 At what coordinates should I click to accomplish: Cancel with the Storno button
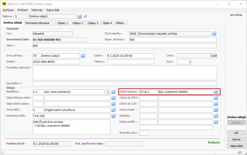pos(236,139)
